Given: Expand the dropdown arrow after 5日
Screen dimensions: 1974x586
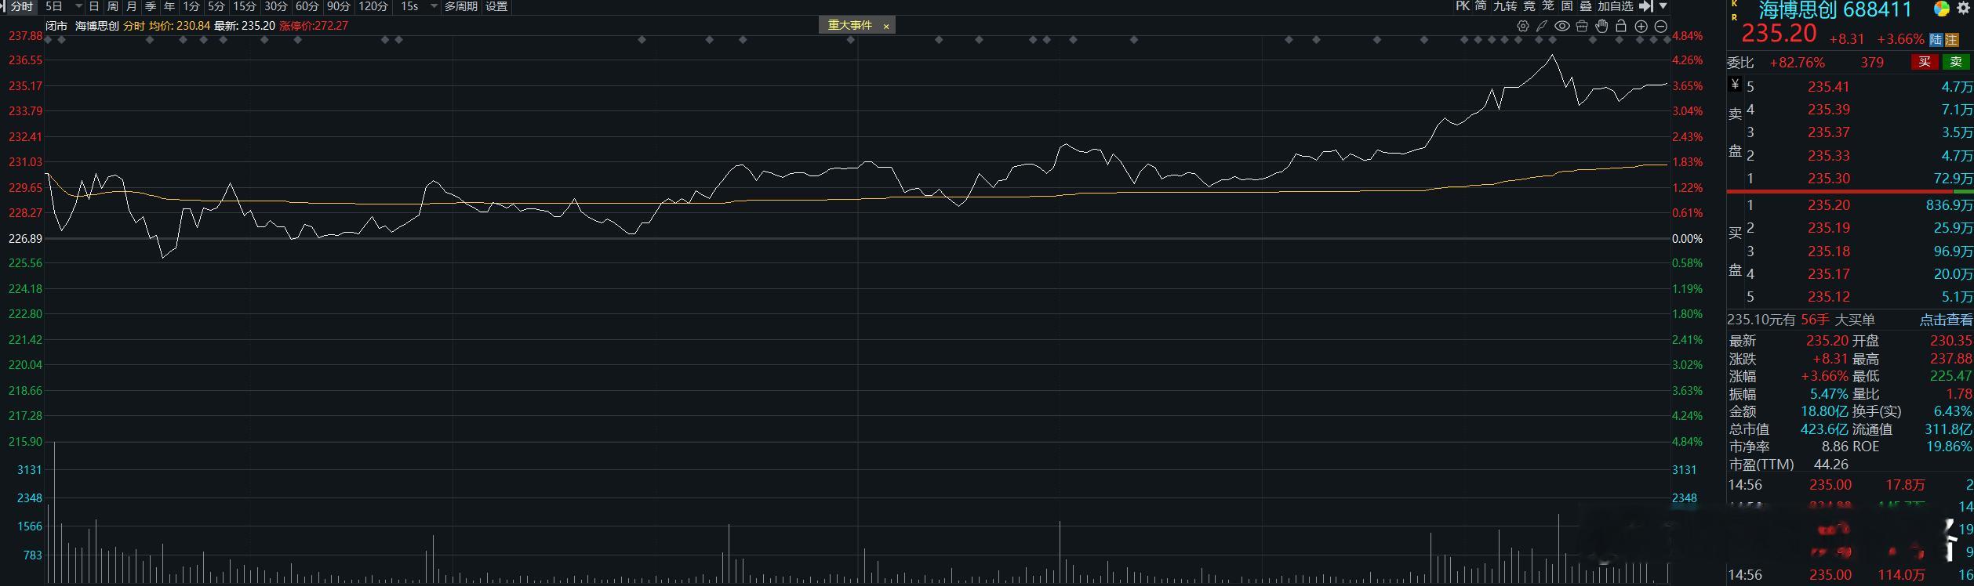Looking at the screenshot, I should click(78, 6).
